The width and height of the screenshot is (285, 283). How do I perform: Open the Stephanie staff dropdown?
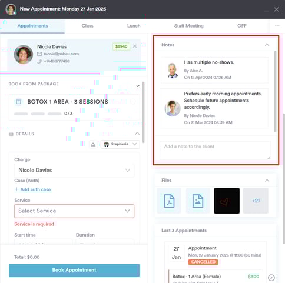click(x=120, y=144)
